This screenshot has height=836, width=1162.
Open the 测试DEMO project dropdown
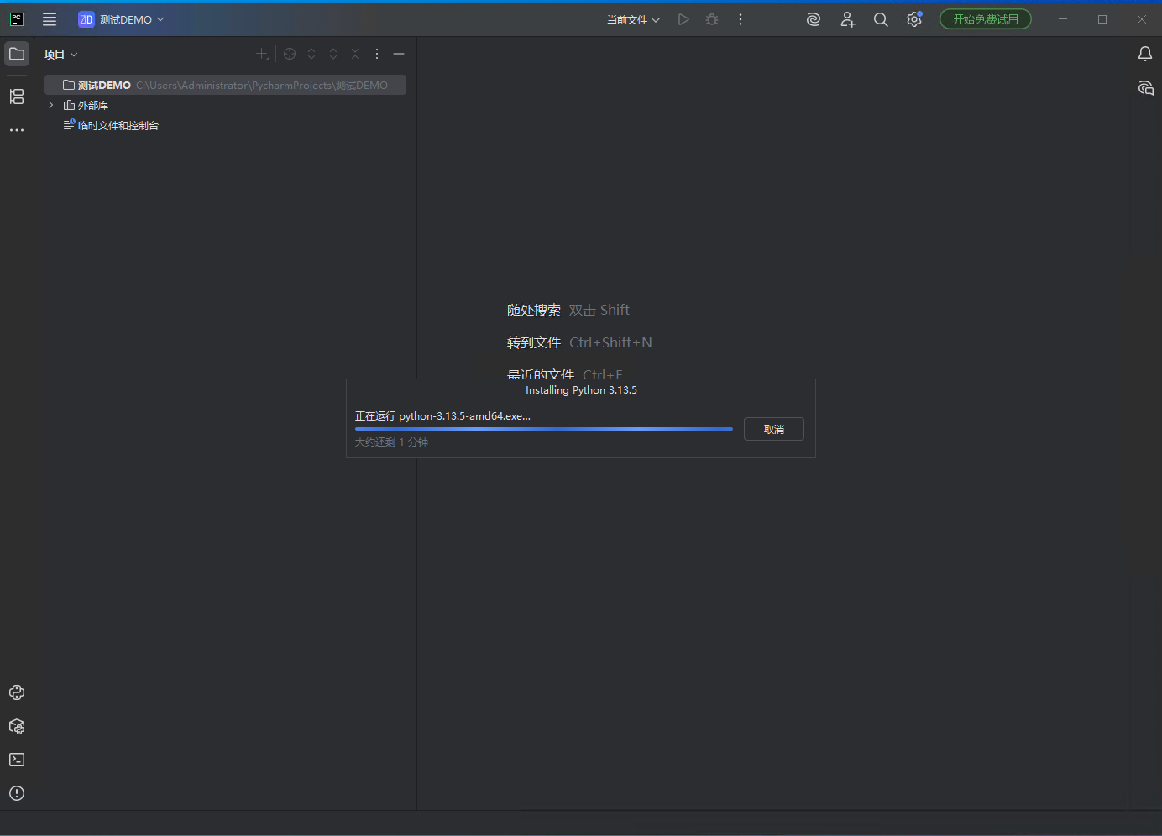pyautogui.click(x=122, y=19)
